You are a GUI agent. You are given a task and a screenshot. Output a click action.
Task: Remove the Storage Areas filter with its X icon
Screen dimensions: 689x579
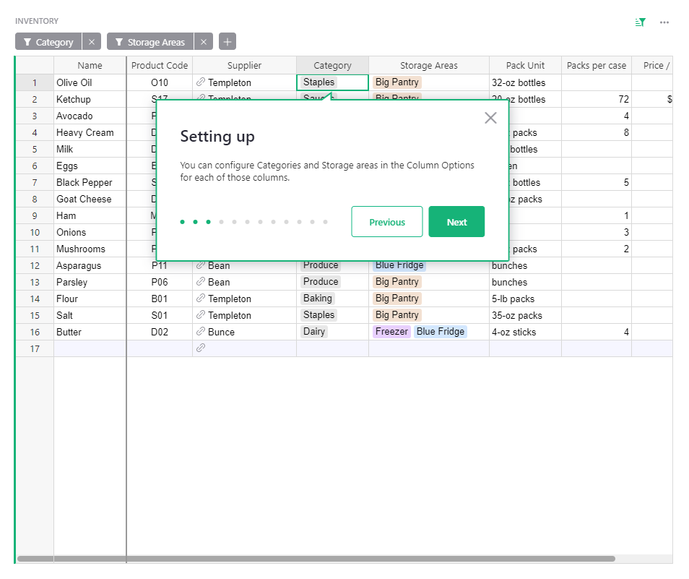coord(204,41)
